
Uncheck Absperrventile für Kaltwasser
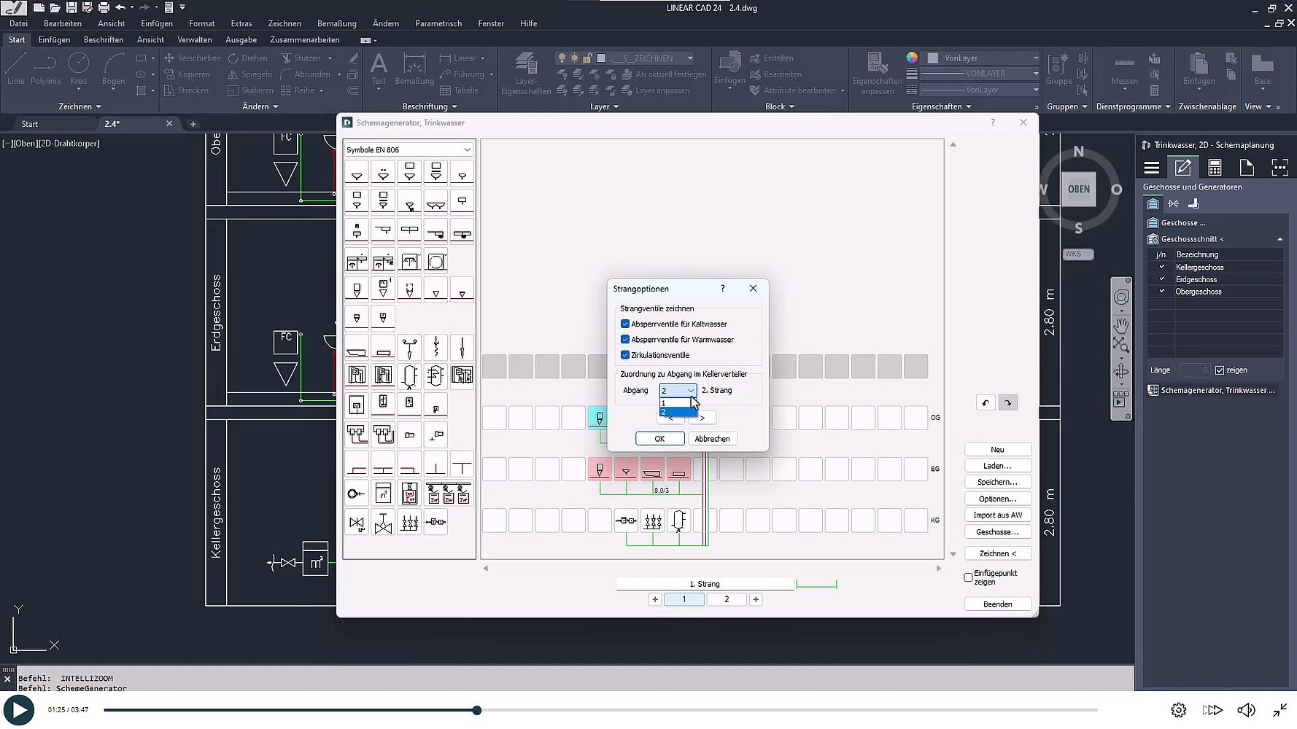(625, 324)
